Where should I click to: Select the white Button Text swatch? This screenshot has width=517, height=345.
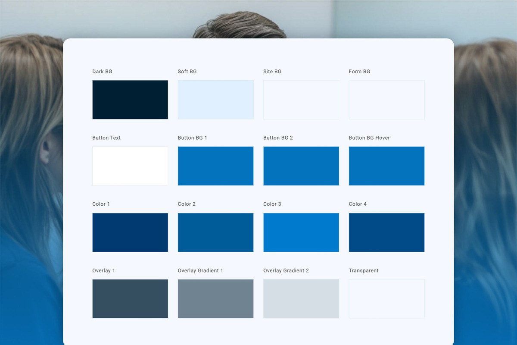pyautogui.click(x=130, y=166)
